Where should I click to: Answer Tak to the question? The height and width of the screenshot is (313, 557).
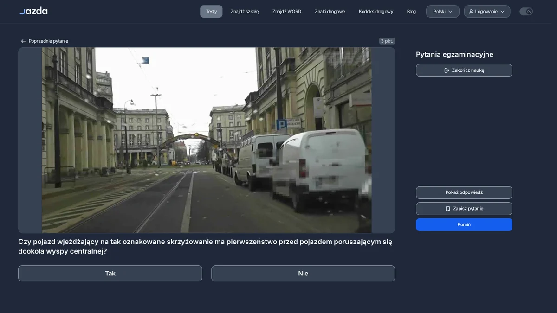[110, 274]
